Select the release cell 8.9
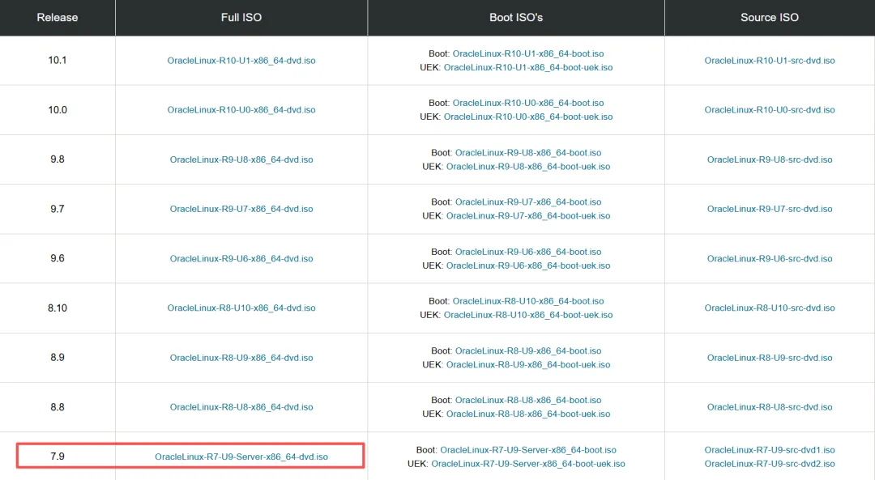 pyautogui.click(x=58, y=357)
